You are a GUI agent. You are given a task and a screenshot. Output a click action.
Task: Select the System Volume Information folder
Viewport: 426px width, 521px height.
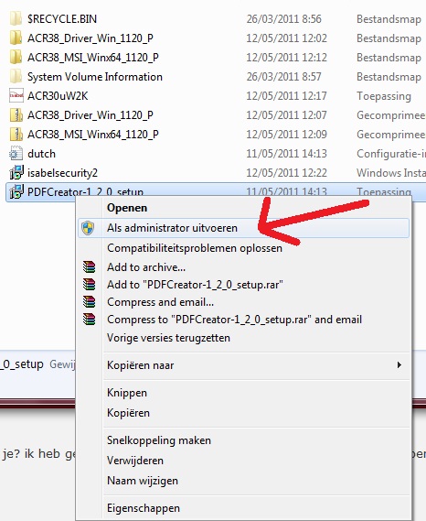(x=95, y=77)
